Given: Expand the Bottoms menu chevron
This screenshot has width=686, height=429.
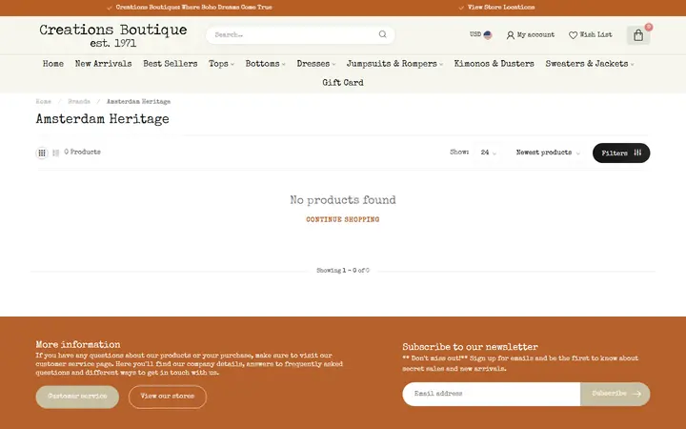Looking at the screenshot, I should pyautogui.click(x=284, y=65).
